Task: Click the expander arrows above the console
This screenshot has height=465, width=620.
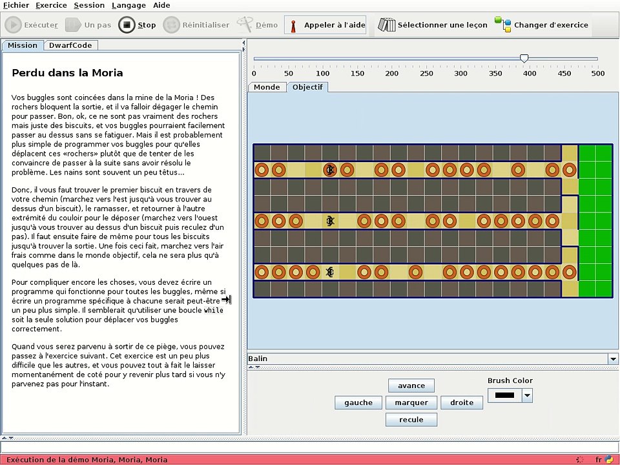Action: (x=7, y=438)
